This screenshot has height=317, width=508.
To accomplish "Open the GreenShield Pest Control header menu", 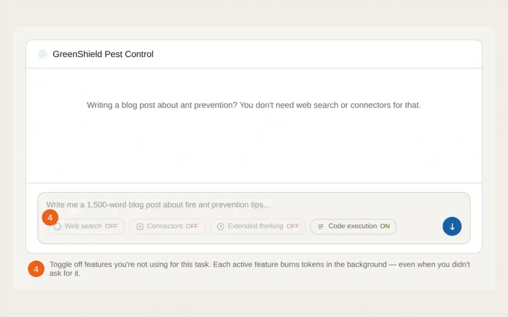I will coord(103,53).
